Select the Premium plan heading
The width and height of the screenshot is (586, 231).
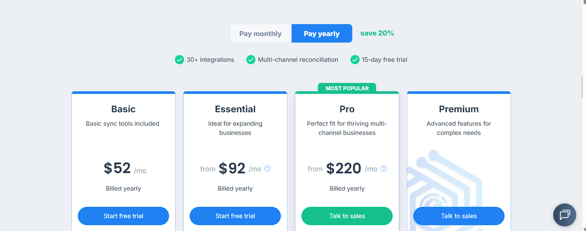pyautogui.click(x=459, y=109)
